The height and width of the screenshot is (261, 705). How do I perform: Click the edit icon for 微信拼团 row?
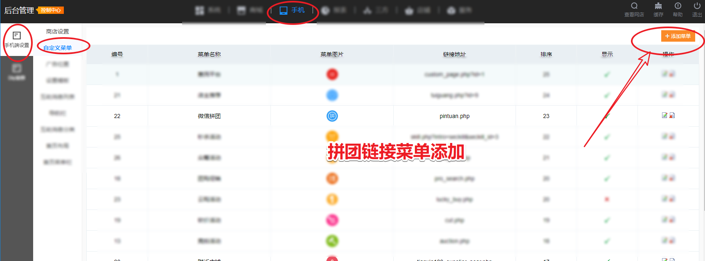[x=664, y=116]
